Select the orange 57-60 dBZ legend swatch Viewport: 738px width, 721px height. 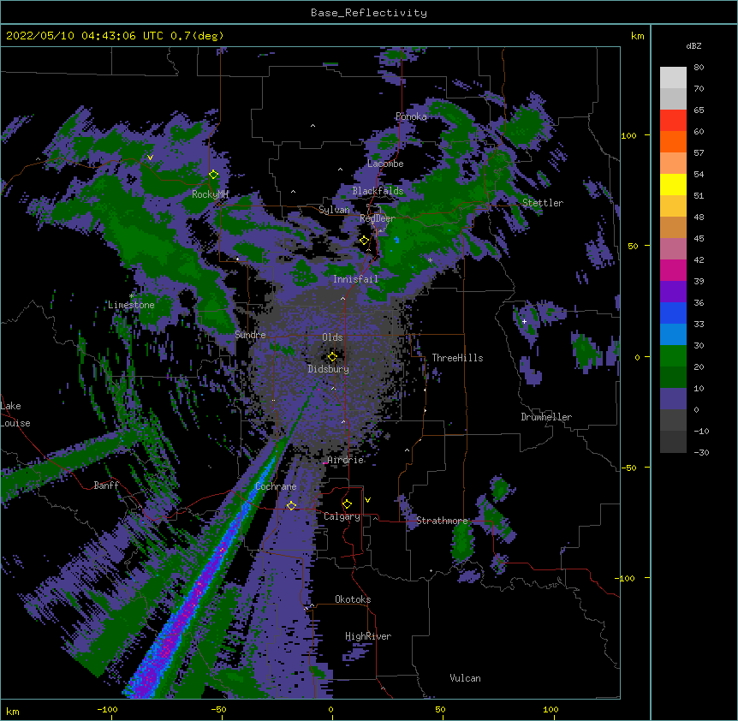point(673,142)
